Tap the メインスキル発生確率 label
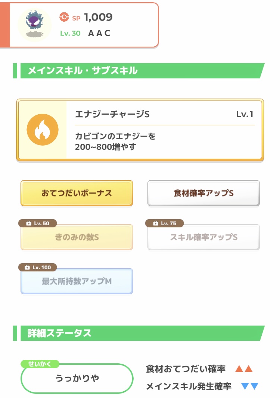Screen dimensions: 280x398 tap(189, 386)
